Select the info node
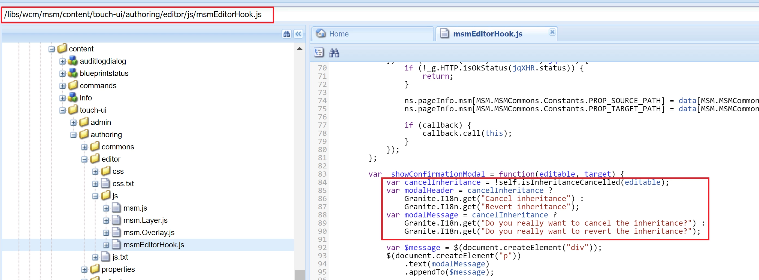The height and width of the screenshot is (280, 759). [x=86, y=98]
